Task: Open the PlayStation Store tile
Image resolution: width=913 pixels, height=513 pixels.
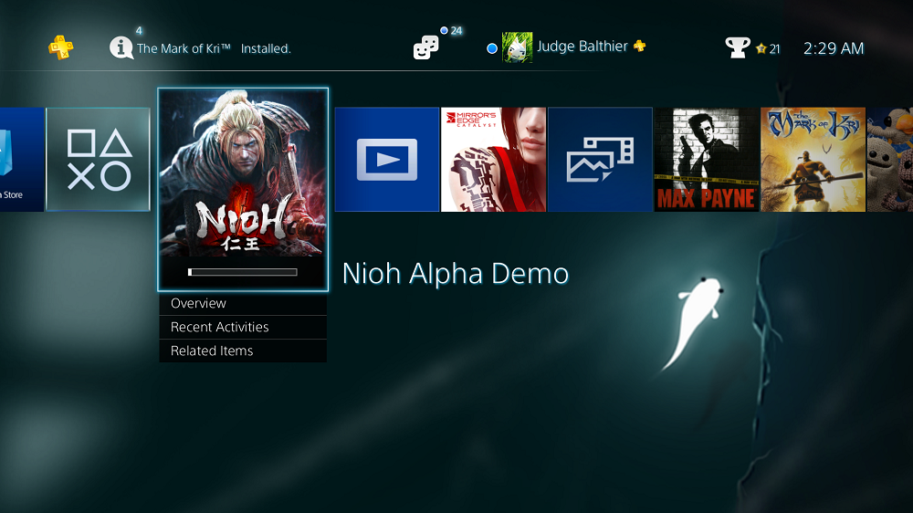Action: (22, 160)
